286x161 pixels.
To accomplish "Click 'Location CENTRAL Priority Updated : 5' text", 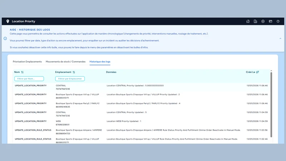I will coord(127,112).
